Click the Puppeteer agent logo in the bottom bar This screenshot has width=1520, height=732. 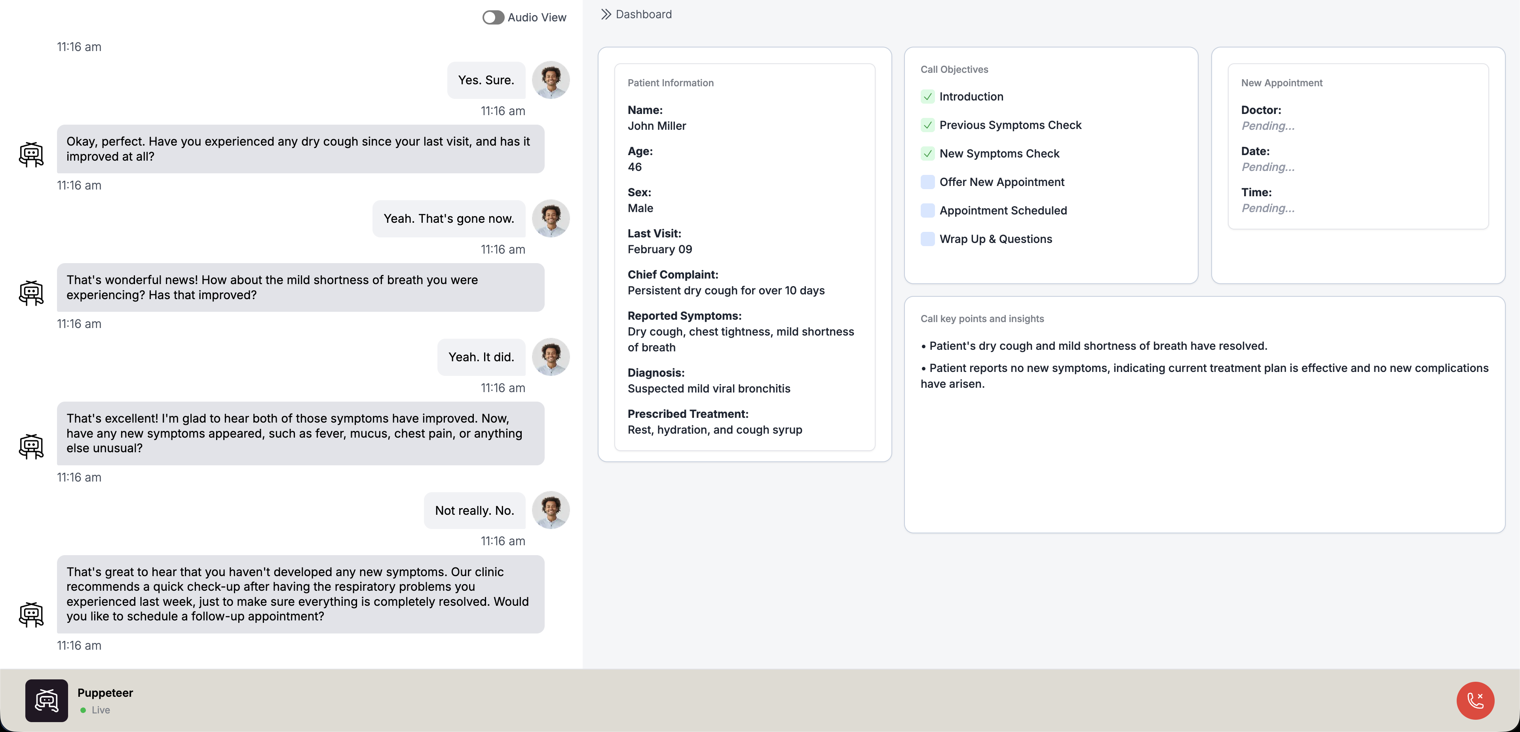tap(47, 700)
